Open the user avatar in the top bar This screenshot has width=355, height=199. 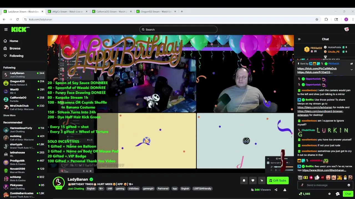click(346, 29)
